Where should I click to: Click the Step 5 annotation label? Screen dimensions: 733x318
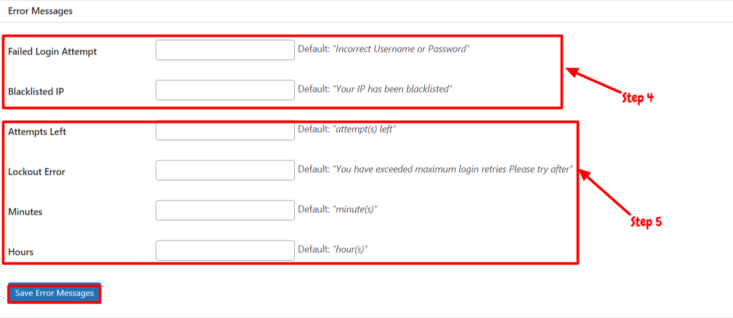(646, 222)
